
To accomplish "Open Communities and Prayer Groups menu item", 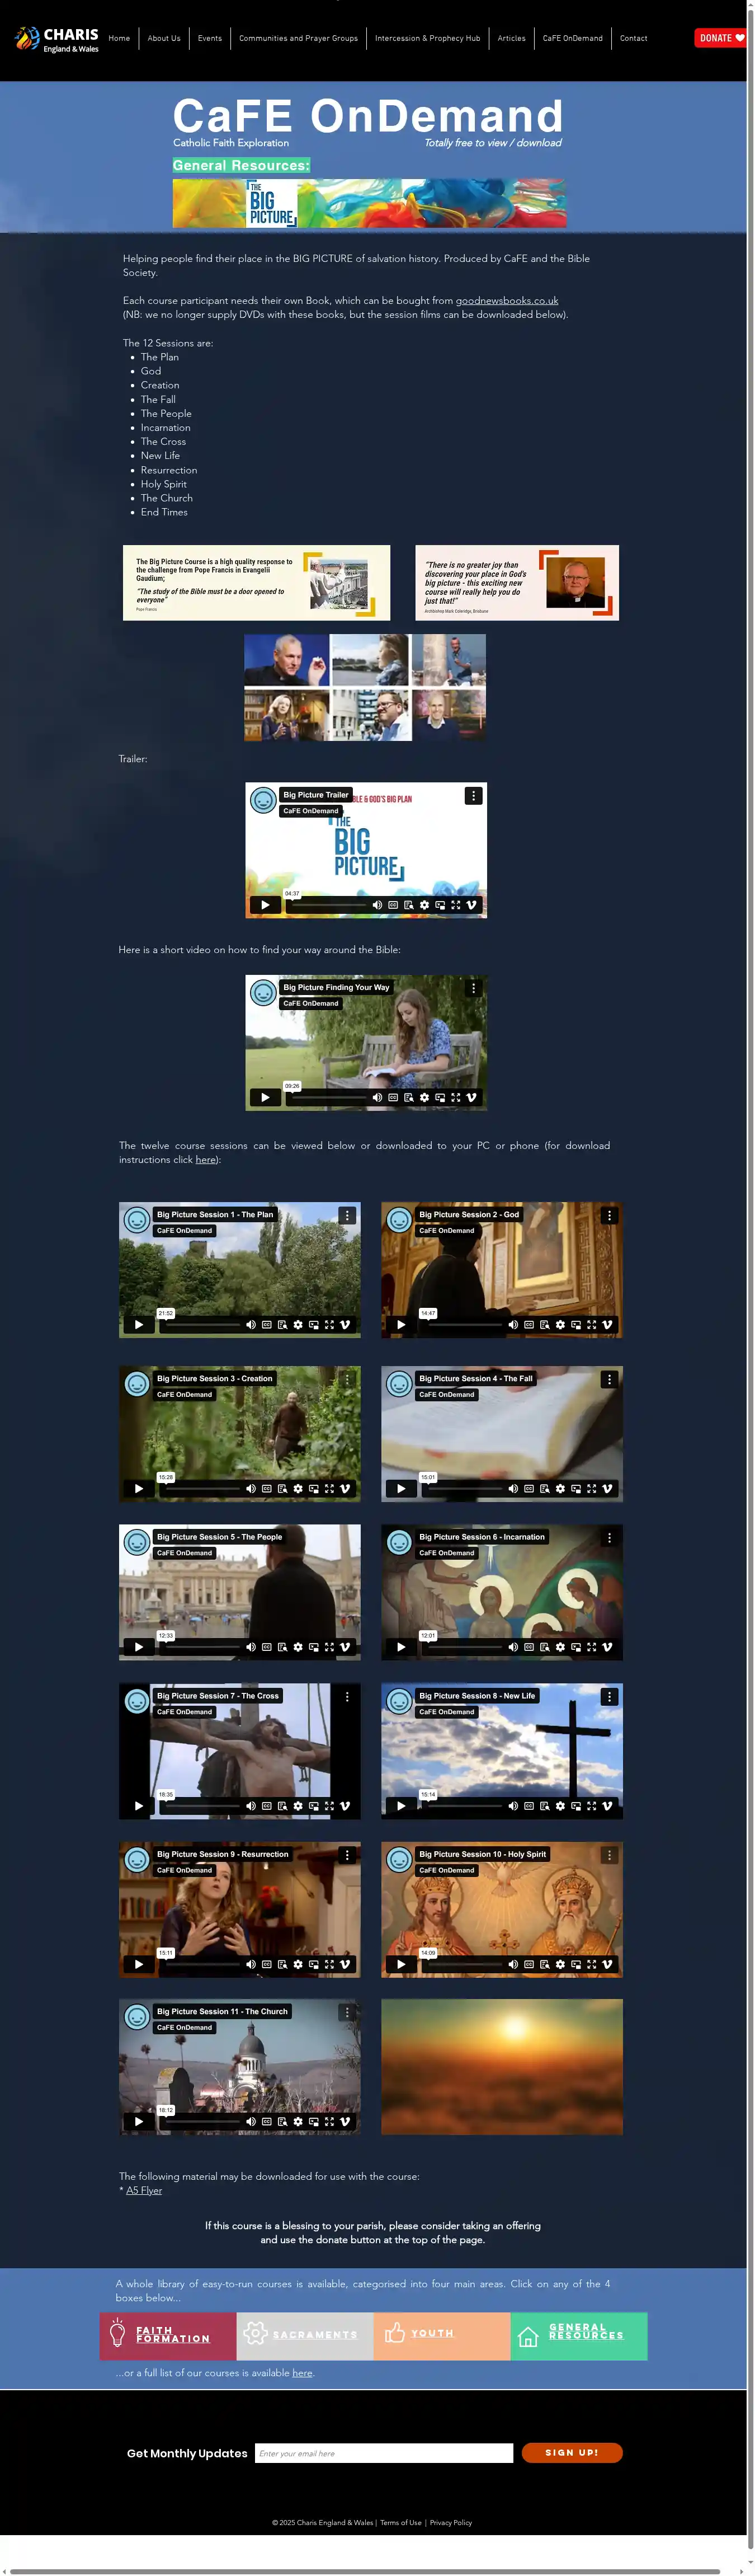I will [x=298, y=38].
